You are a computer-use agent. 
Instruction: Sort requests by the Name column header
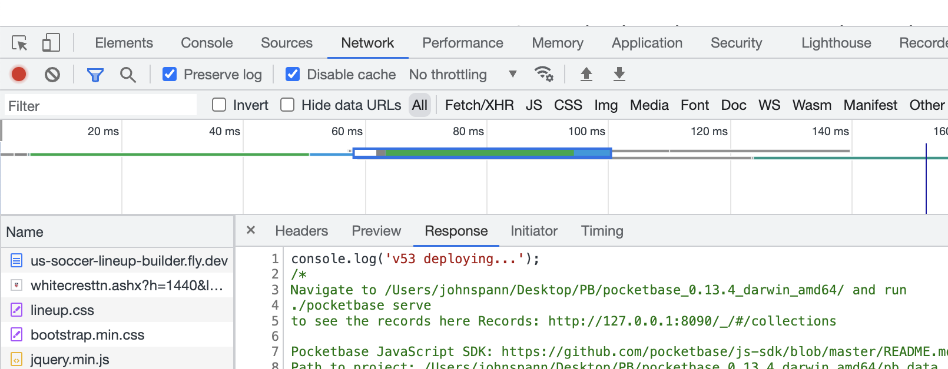(x=117, y=232)
